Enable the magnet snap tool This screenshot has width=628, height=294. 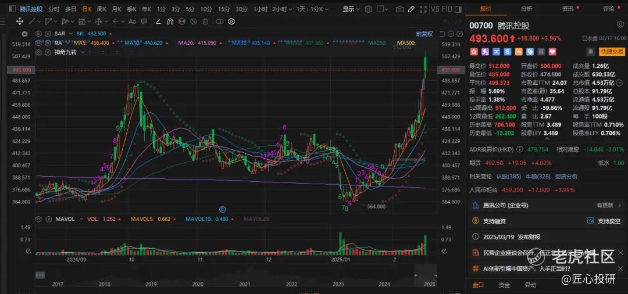click(x=170, y=21)
